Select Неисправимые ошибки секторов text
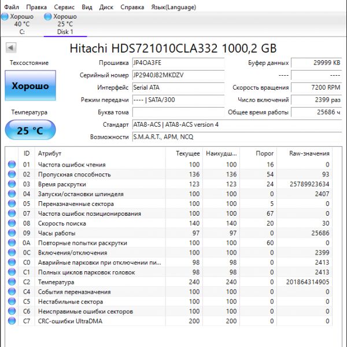This screenshot has width=347, height=347. click(x=86, y=311)
